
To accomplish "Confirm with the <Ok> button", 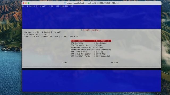I will 65,63.
